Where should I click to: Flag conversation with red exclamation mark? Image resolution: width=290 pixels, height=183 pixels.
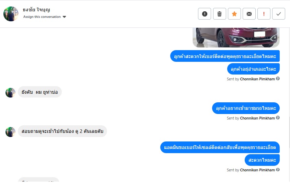point(264,14)
